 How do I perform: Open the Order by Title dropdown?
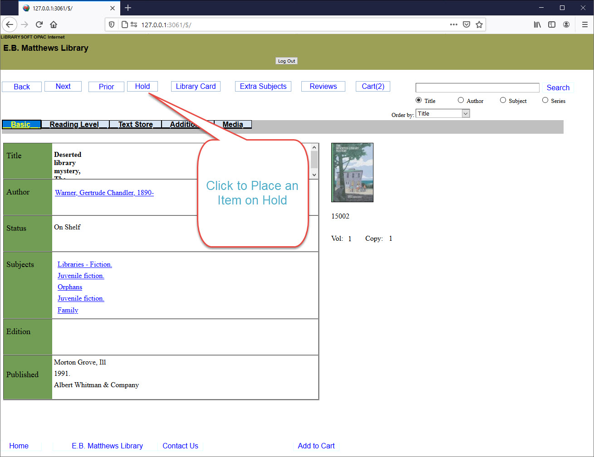(442, 114)
